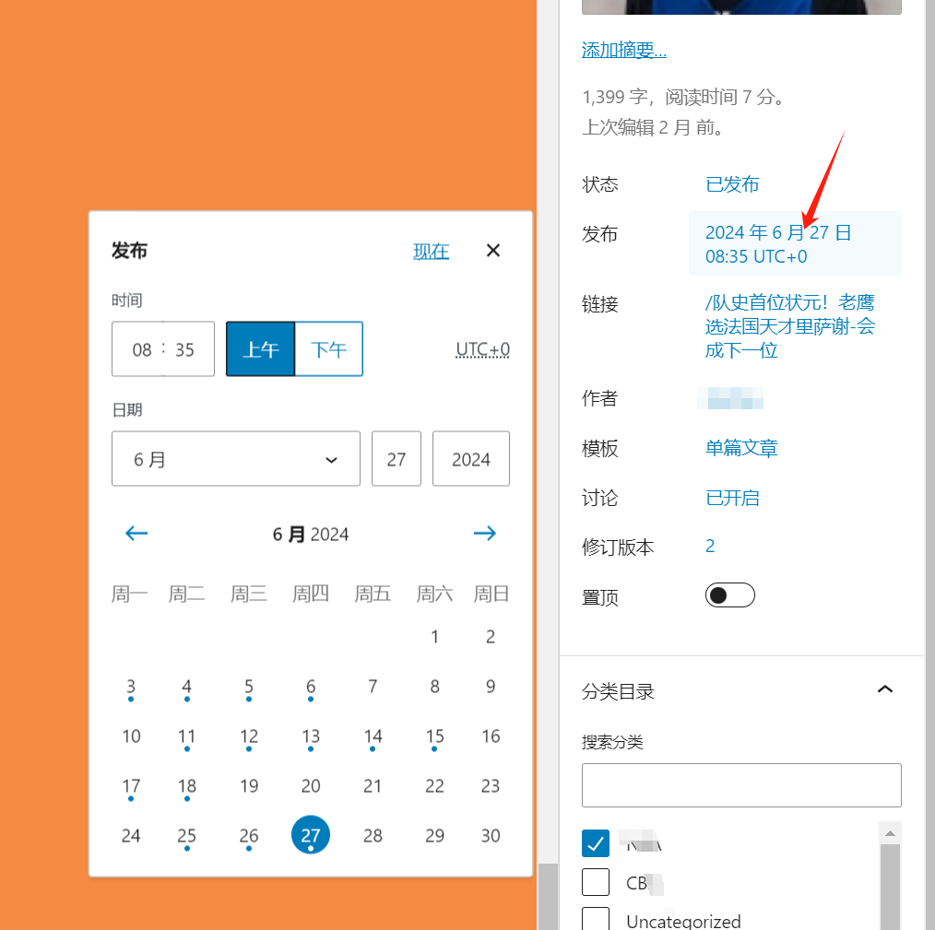Check the Uncategorized category checkbox
The height and width of the screenshot is (930, 935).
click(596, 920)
